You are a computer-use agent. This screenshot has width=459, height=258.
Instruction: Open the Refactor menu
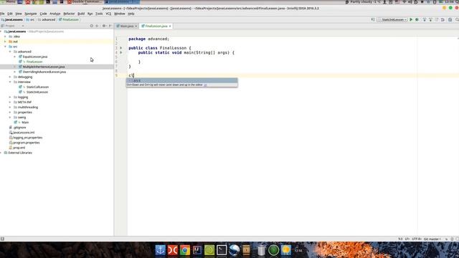coord(69,14)
